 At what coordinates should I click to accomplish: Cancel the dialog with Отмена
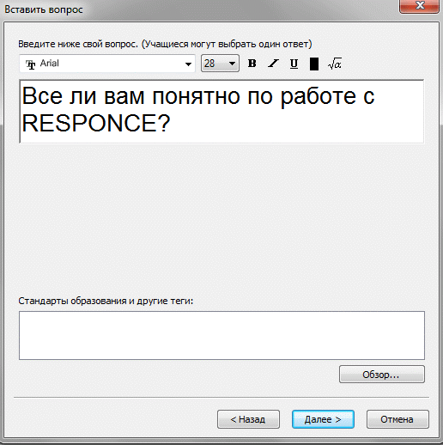tap(397, 419)
